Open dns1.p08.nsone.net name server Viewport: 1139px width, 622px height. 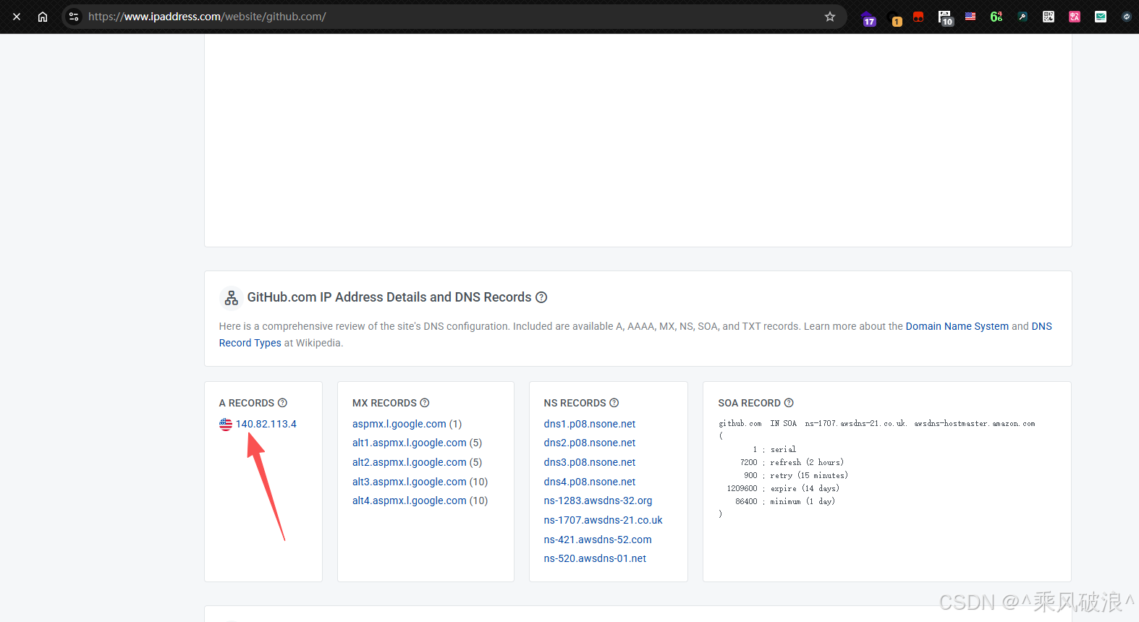click(590, 424)
